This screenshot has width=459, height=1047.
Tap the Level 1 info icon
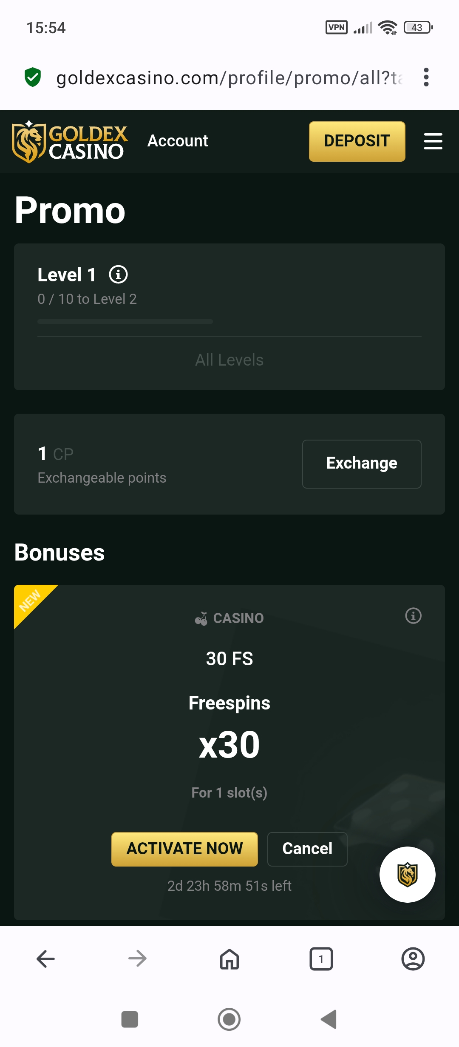118,275
